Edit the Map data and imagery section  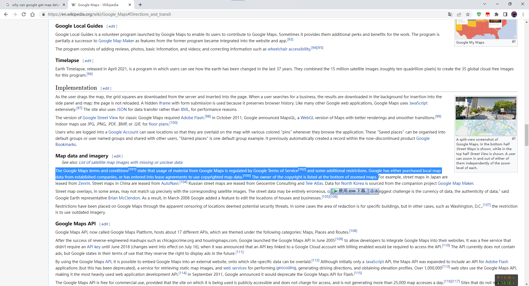117,156
